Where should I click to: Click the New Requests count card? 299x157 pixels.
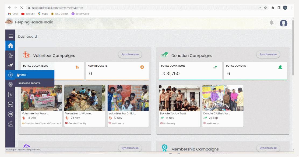[117, 71]
